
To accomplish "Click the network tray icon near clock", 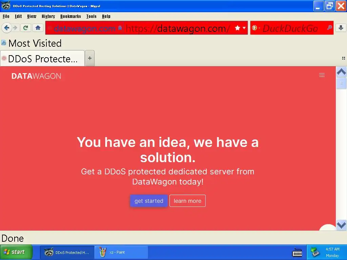I will (x=315, y=252).
